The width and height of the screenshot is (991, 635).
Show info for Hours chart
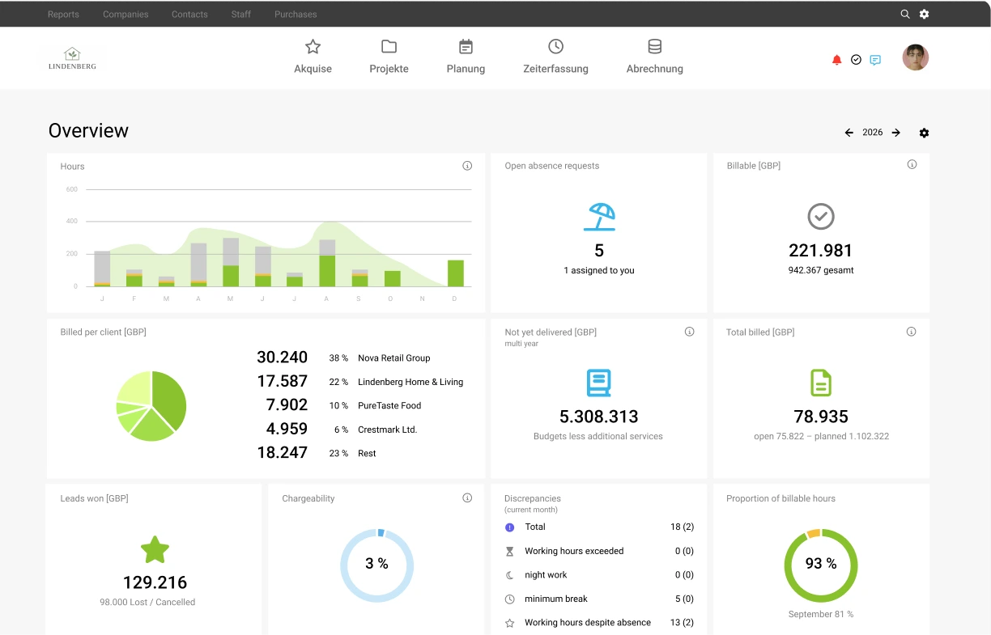(467, 166)
